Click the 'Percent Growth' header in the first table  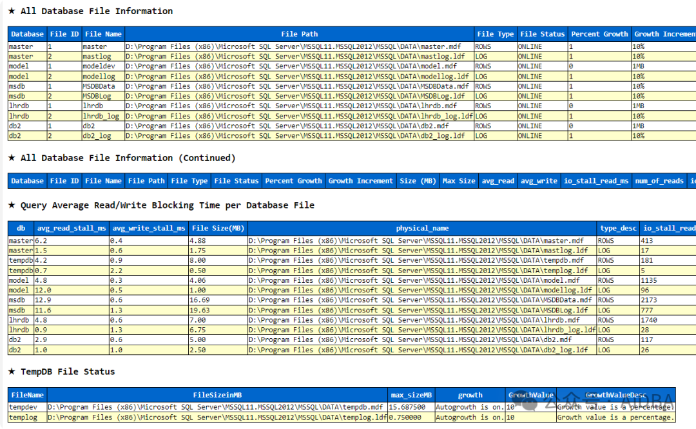tap(599, 34)
